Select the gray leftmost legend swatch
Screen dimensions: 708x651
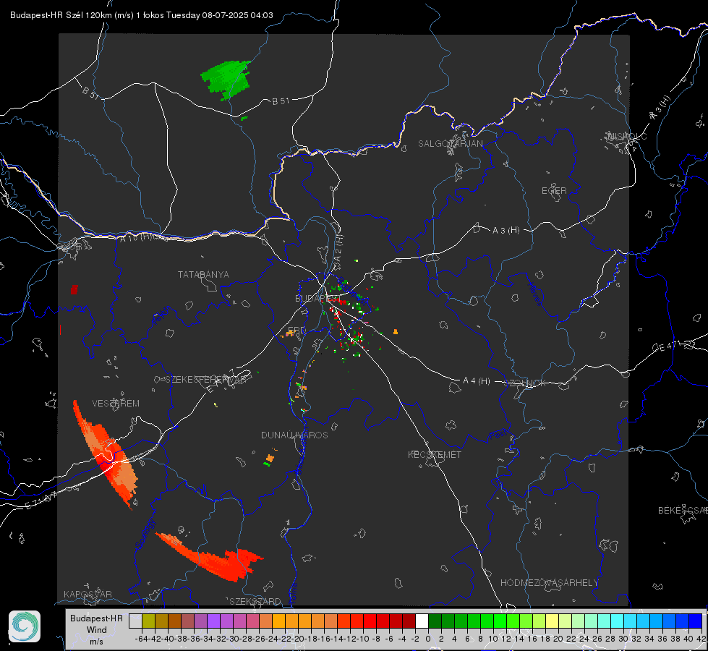tap(135, 621)
